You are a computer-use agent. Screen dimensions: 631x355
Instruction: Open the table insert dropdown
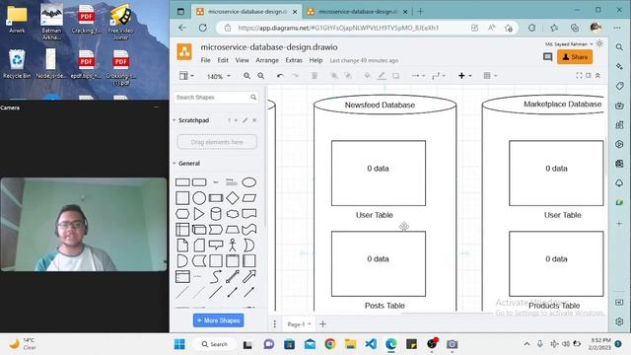click(x=490, y=76)
